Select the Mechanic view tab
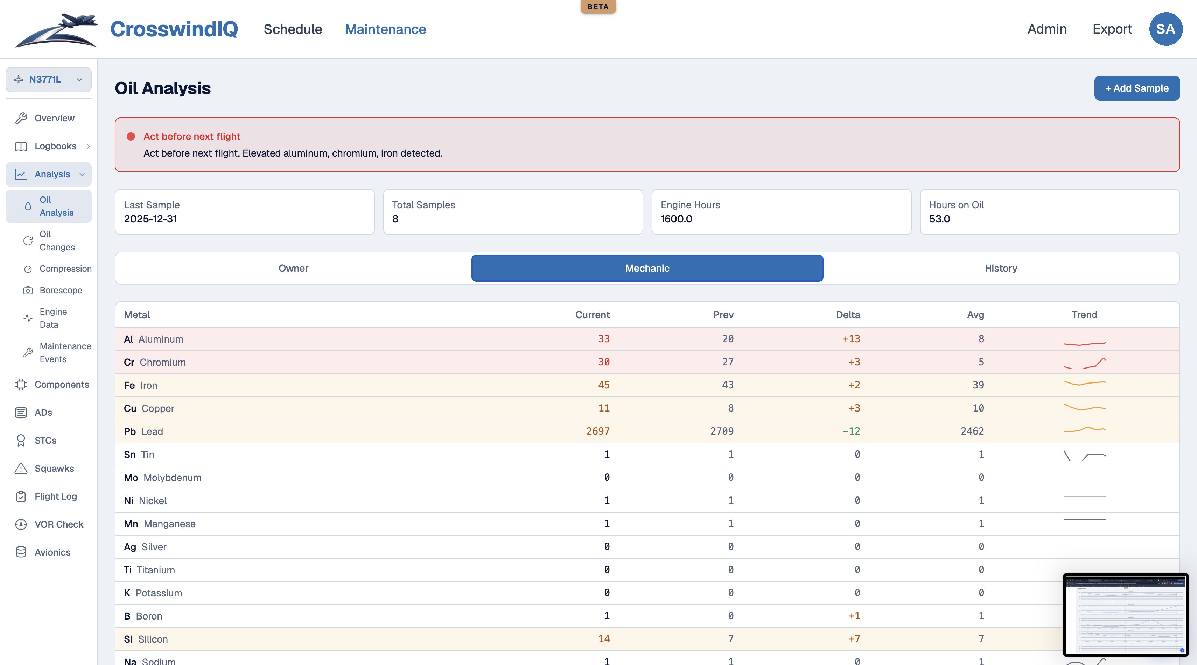The height and width of the screenshot is (665, 1197). [647, 268]
